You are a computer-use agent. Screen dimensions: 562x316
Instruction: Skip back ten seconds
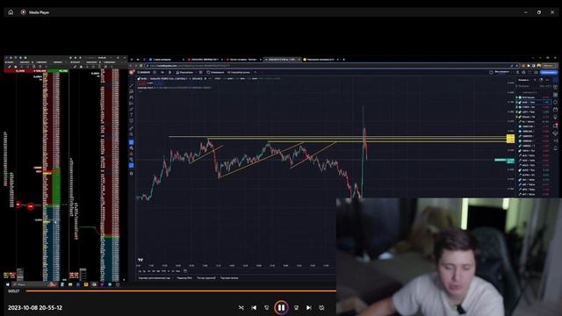pos(266,308)
